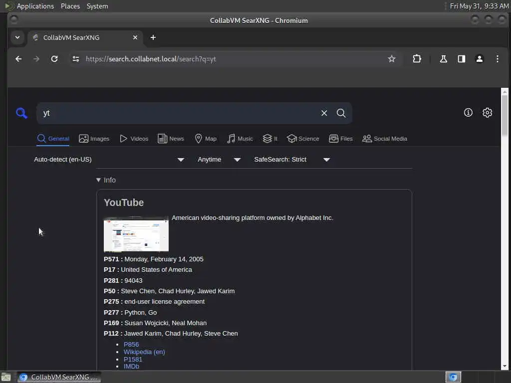This screenshot has height=383, width=511.
Task: Reload the current page
Action: coord(54,59)
